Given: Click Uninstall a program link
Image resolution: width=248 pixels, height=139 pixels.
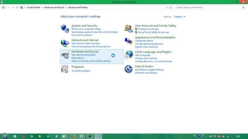Looking at the screenshot, I should click(81, 71).
